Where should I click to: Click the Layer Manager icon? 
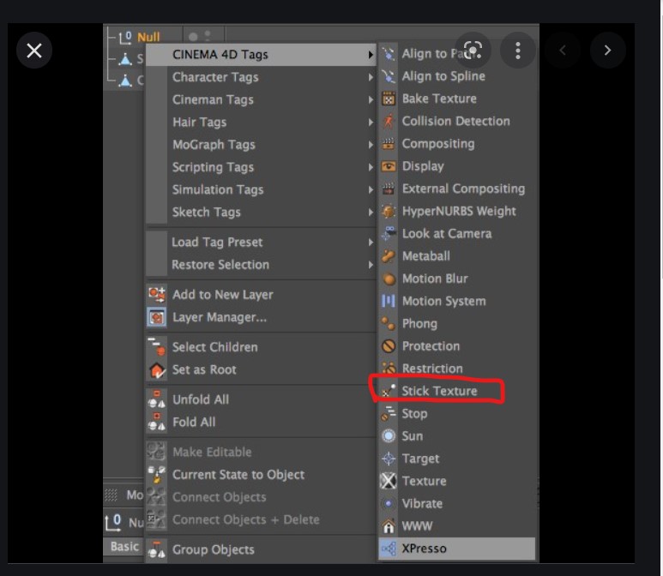click(x=157, y=317)
